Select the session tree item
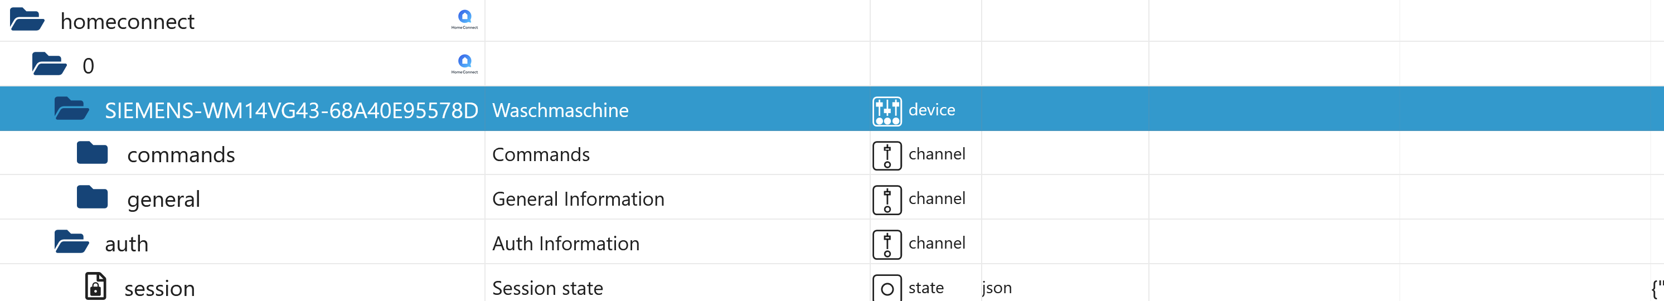Viewport: 1664px width, 301px height. (159, 288)
